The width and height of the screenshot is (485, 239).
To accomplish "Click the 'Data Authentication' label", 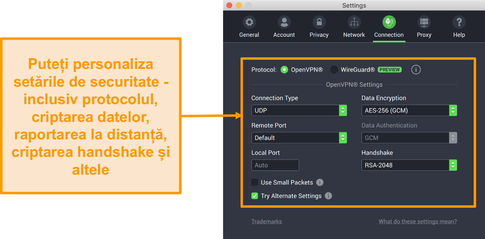I will coord(389,125).
